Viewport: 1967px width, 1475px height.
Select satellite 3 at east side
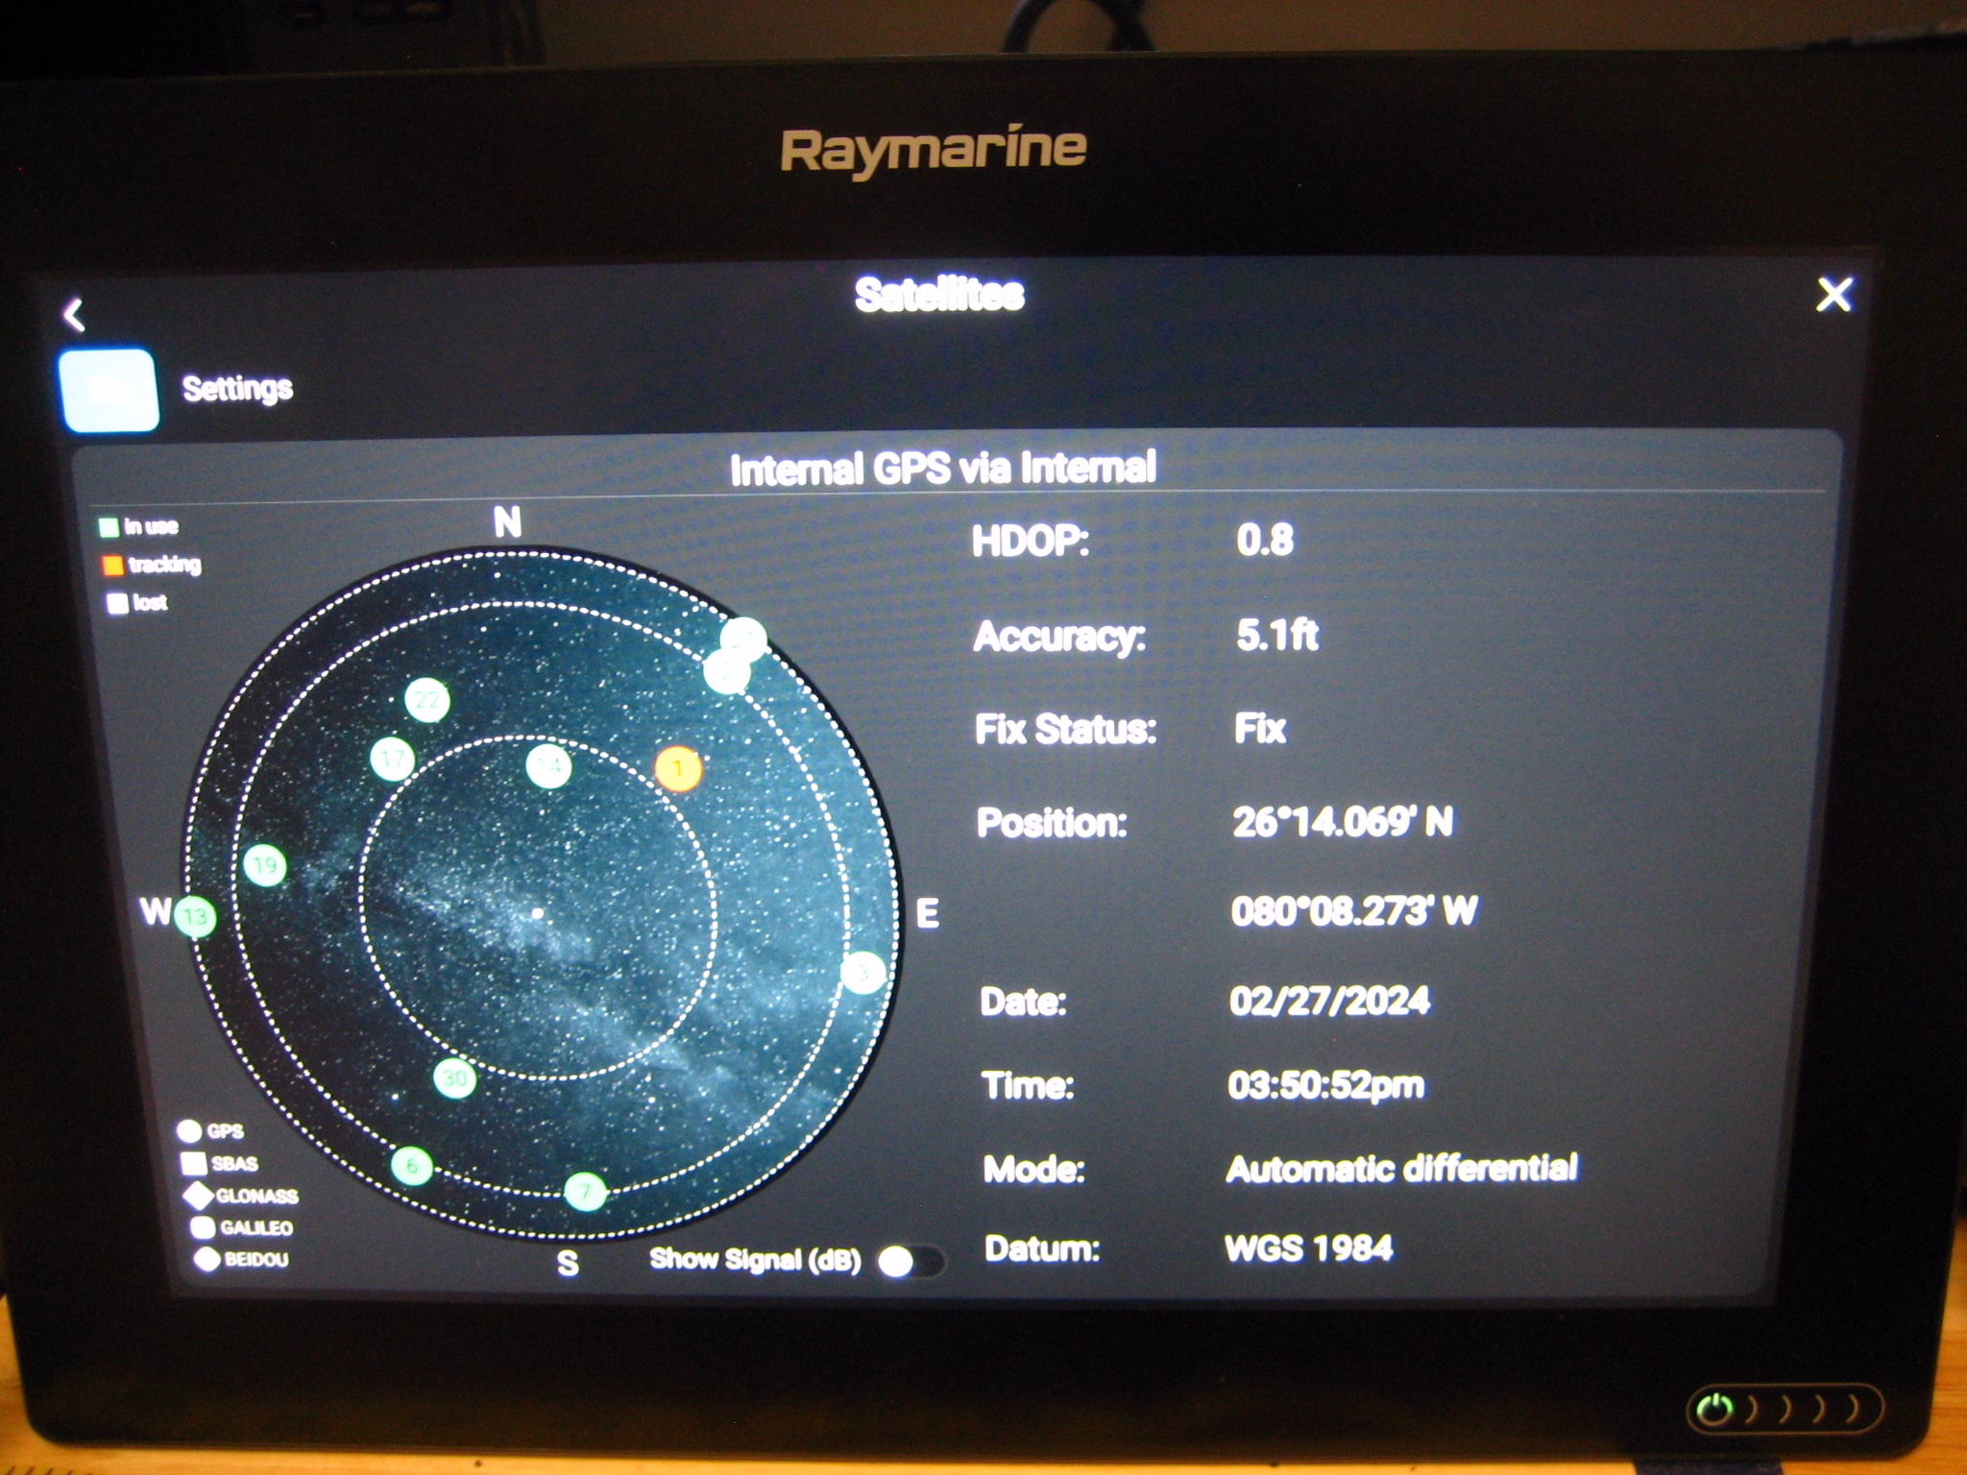(862, 973)
